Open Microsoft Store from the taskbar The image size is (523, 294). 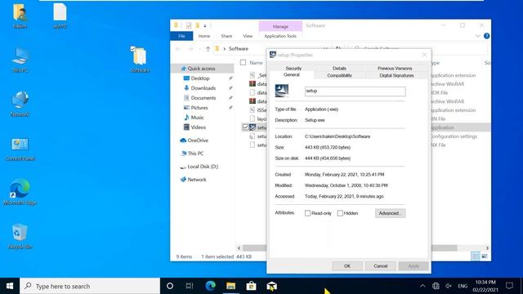tap(251, 286)
